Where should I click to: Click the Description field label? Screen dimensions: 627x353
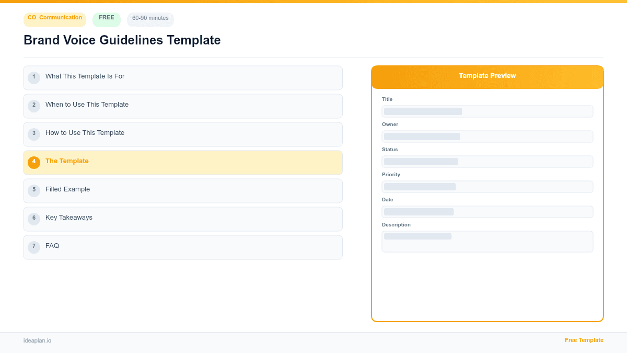(x=396, y=225)
